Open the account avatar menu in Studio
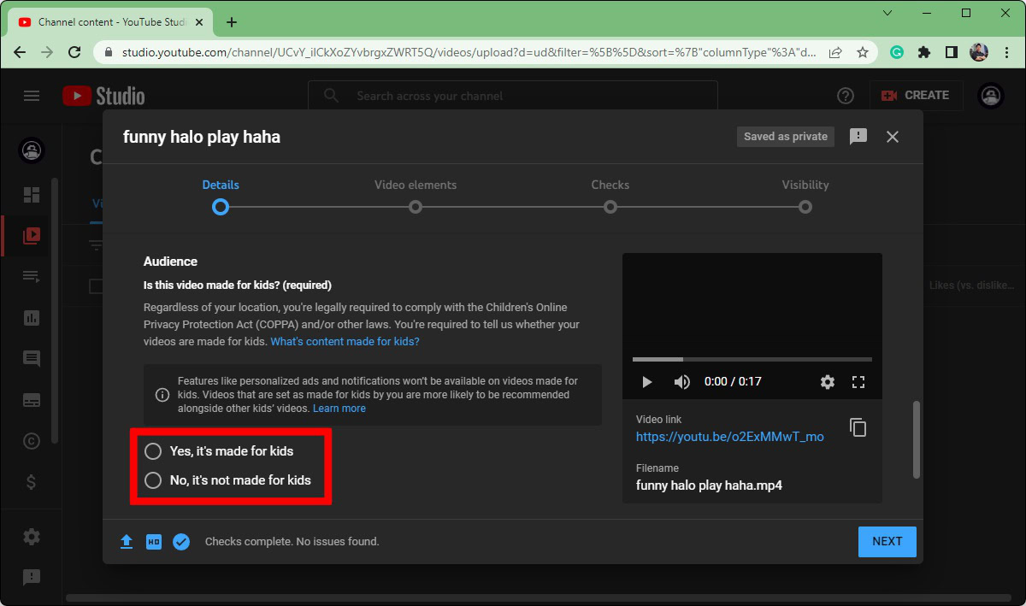Image resolution: width=1026 pixels, height=606 pixels. (990, 96)
